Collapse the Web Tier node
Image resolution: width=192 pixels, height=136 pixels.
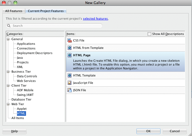coord(8,104)
